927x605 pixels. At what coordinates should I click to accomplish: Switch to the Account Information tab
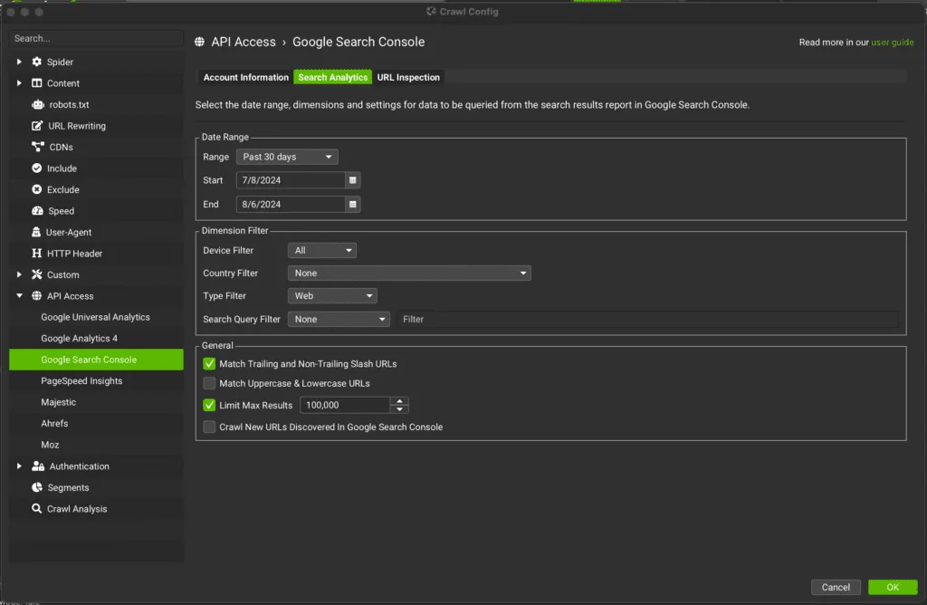pyautogui.click(x=246, y=78)
